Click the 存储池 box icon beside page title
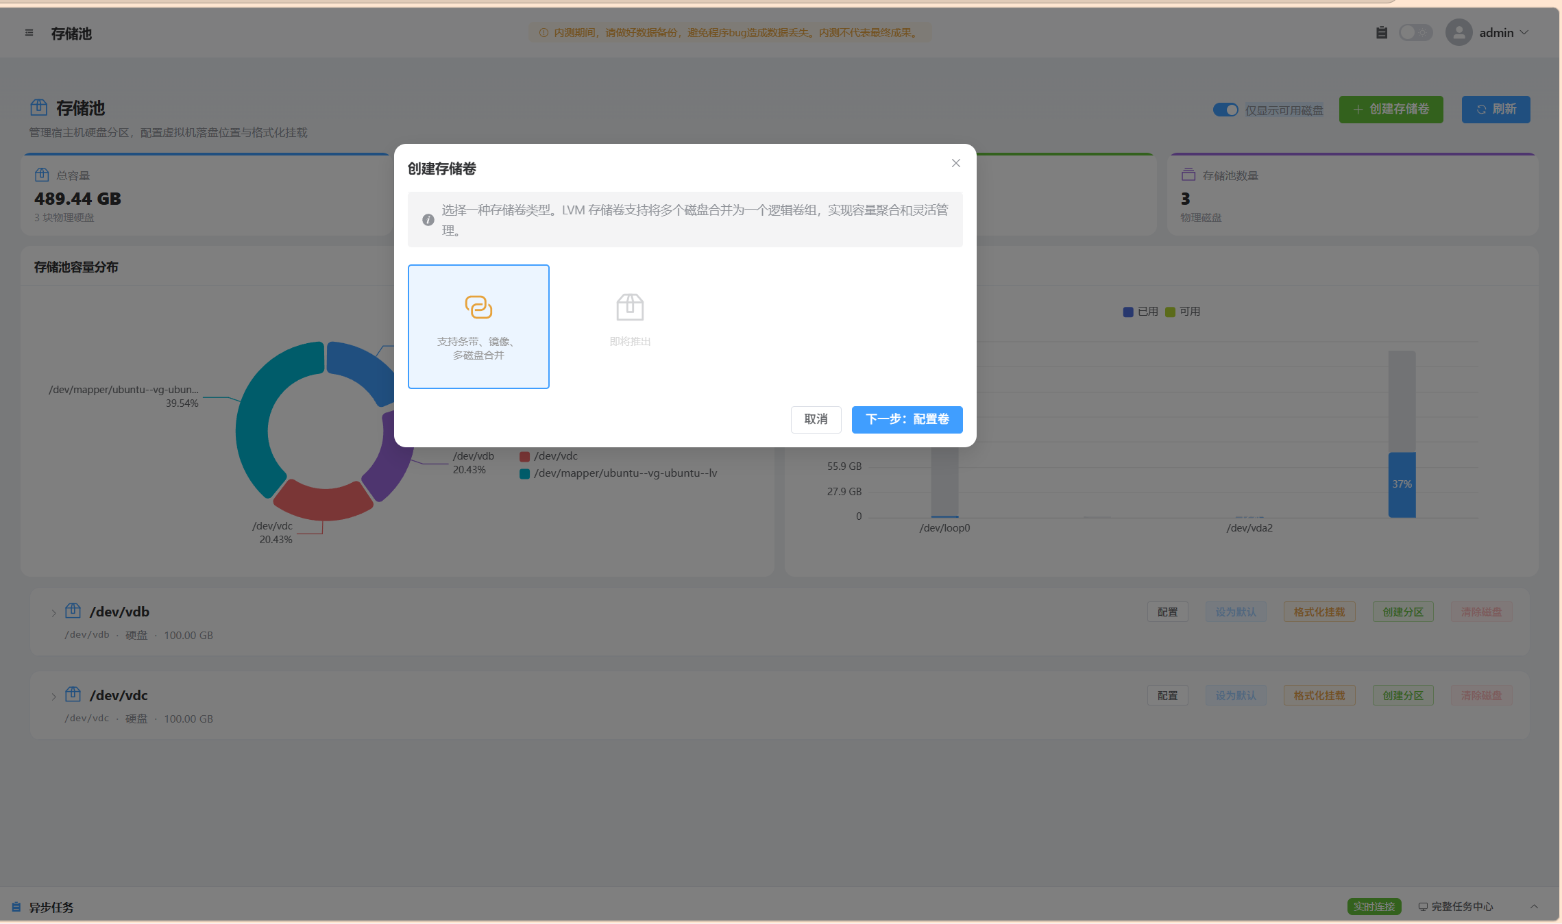Screen dimensions: 1562x924 click(x=39, y=108)
